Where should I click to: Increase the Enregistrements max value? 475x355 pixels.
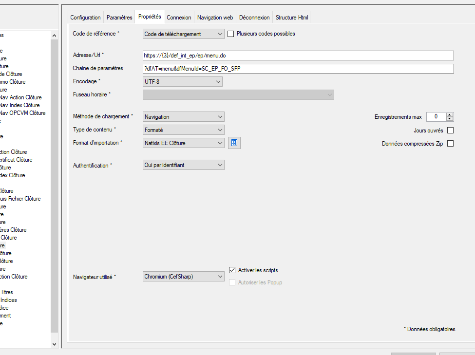click(x=450, y=114)
